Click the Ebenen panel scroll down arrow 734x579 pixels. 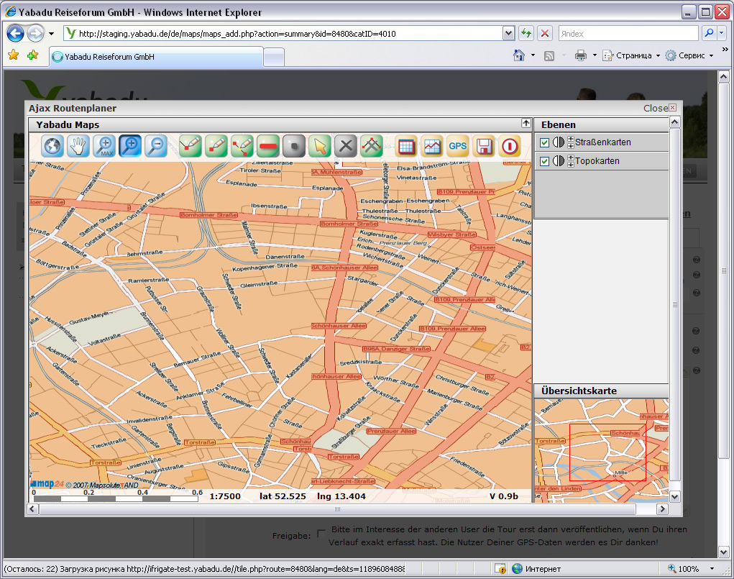(x=674, y=496)
